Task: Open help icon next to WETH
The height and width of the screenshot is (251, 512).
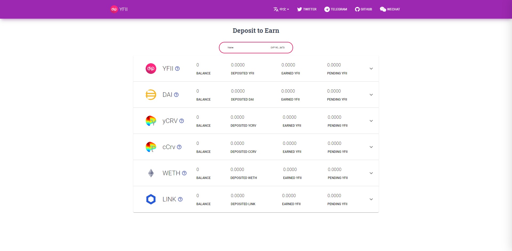Action: point(184,173)
